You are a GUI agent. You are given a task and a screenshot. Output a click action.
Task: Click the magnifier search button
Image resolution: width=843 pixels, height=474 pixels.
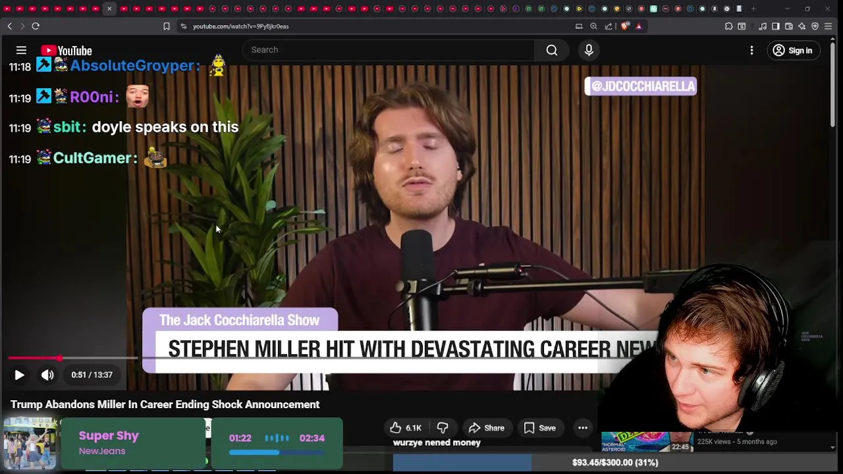(552, 50)
